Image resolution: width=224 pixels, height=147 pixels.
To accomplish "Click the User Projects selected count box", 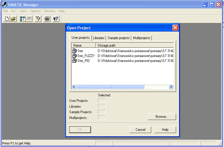I will click(x=102, y=101).
